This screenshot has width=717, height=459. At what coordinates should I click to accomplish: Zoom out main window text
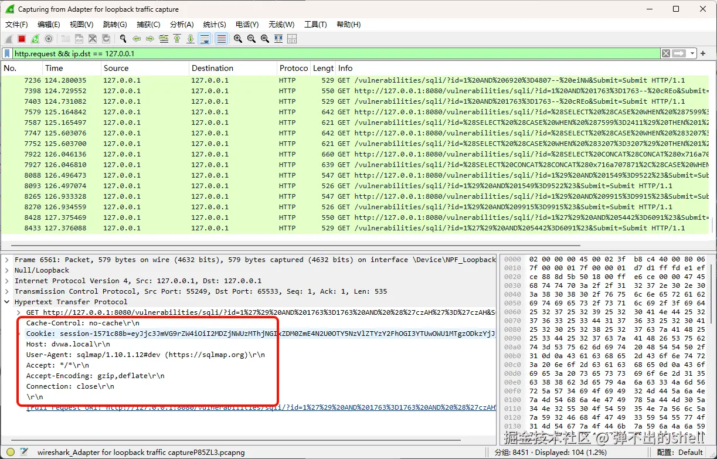tap(252, 39)
